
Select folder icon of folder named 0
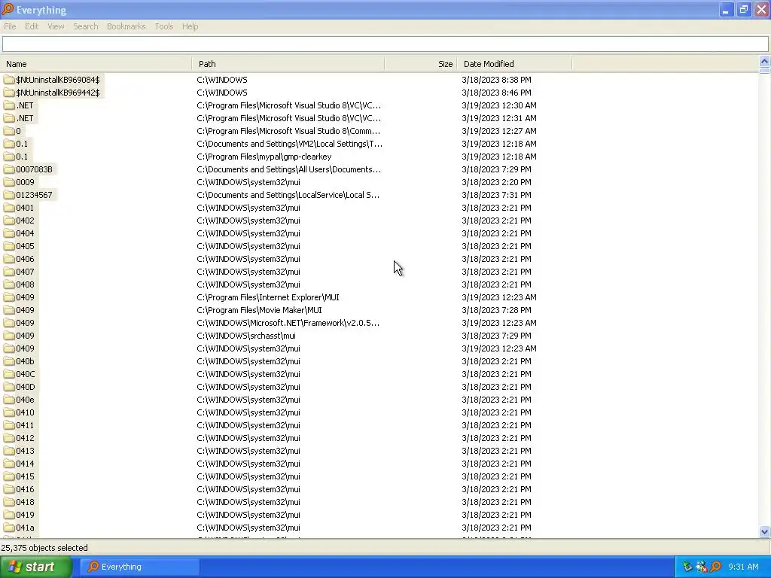(x=9, y=131)
